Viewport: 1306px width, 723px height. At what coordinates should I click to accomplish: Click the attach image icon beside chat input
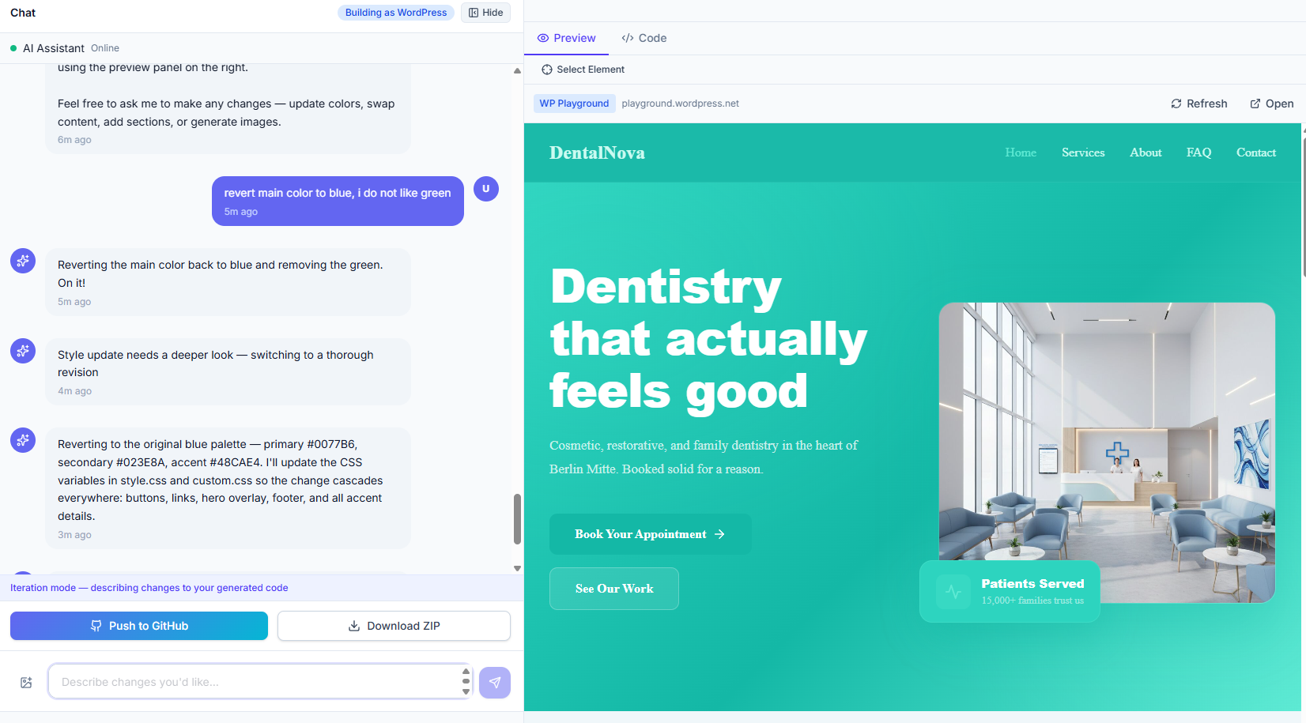tap(26, 682)
